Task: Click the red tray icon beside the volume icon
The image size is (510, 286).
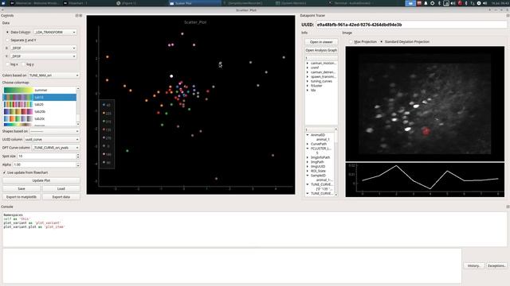Action: point(460,3)
